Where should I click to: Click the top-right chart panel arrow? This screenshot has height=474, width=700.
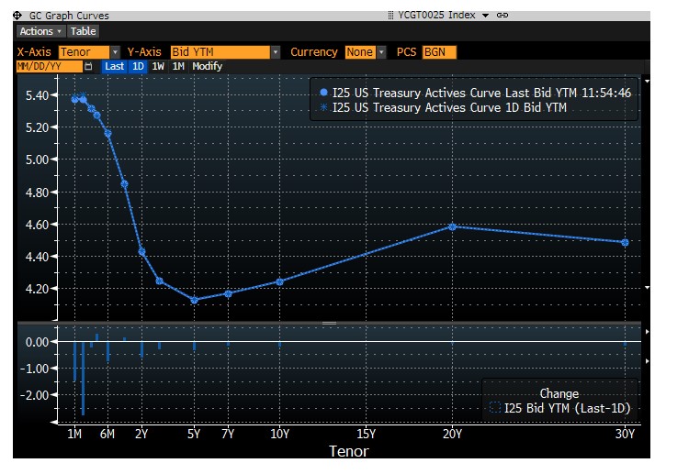[647, 81]
